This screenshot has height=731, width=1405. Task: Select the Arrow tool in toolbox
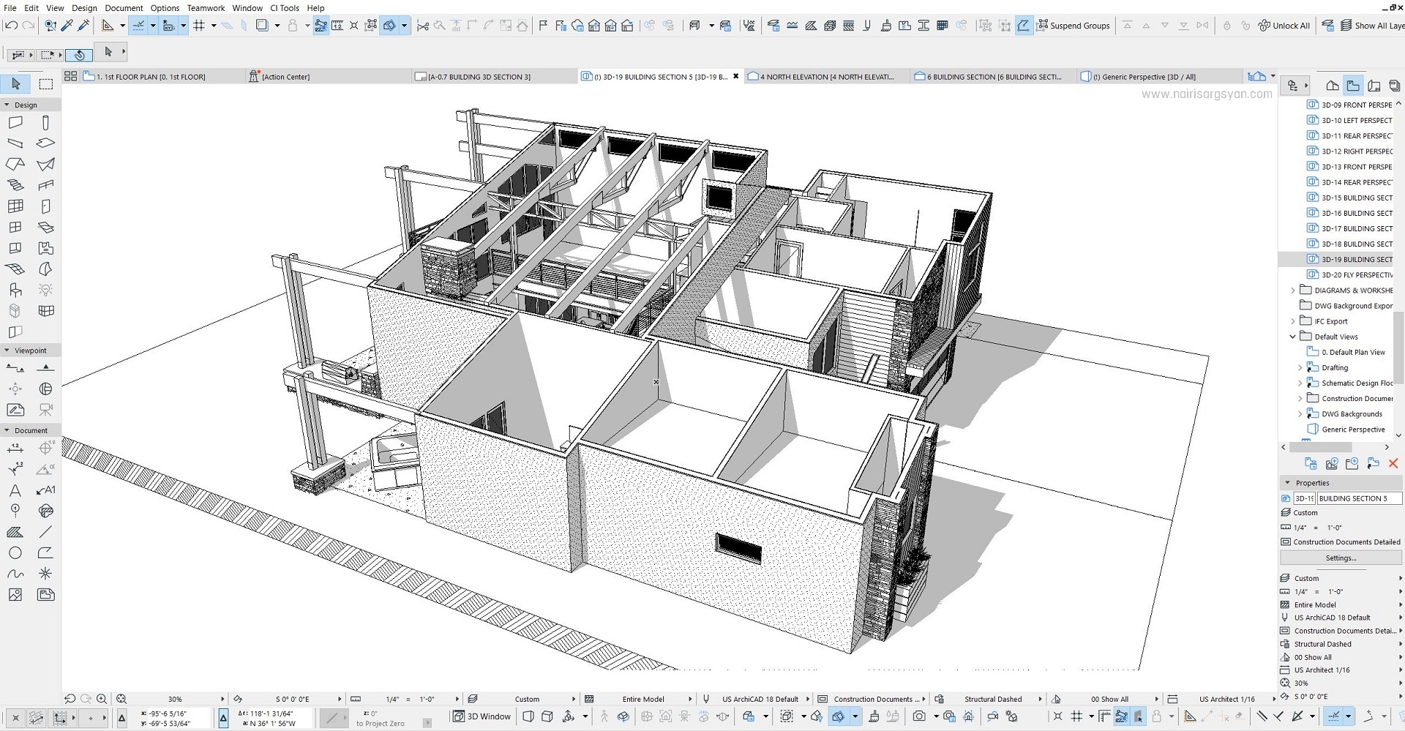point(15,84)
